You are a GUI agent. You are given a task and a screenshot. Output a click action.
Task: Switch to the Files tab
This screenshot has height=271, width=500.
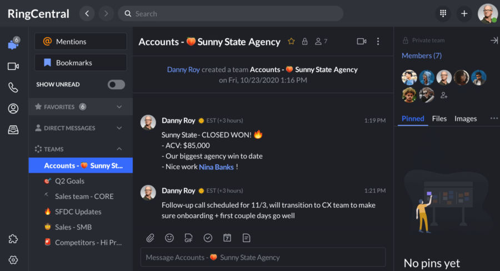tap(439, 119)
